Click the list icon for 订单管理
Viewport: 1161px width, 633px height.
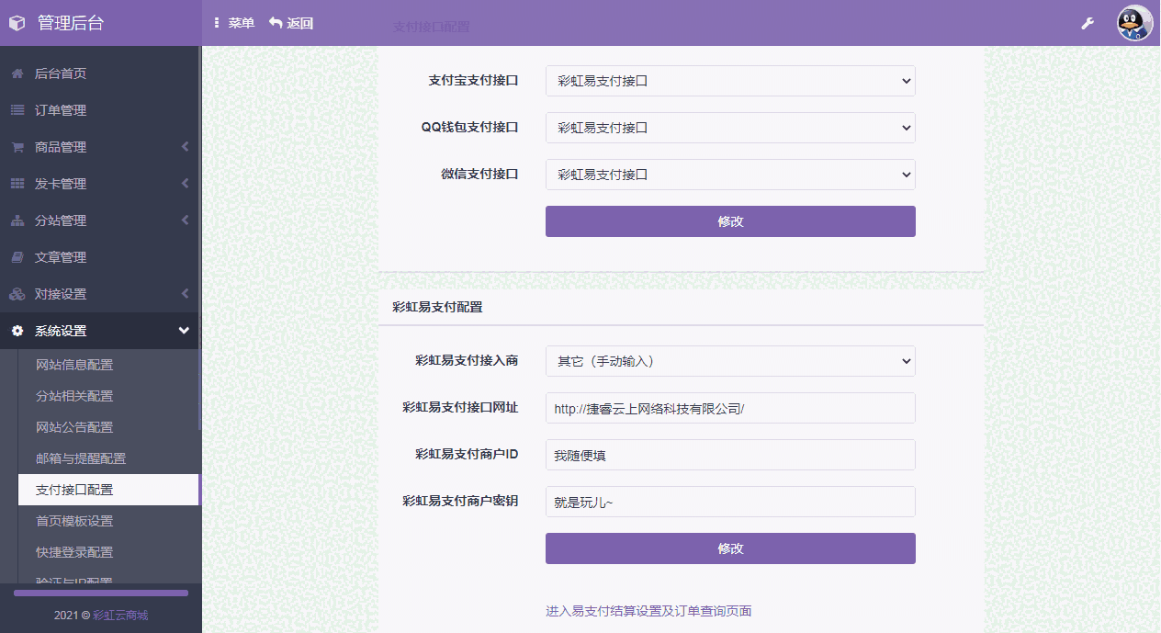tap(17, 110)
